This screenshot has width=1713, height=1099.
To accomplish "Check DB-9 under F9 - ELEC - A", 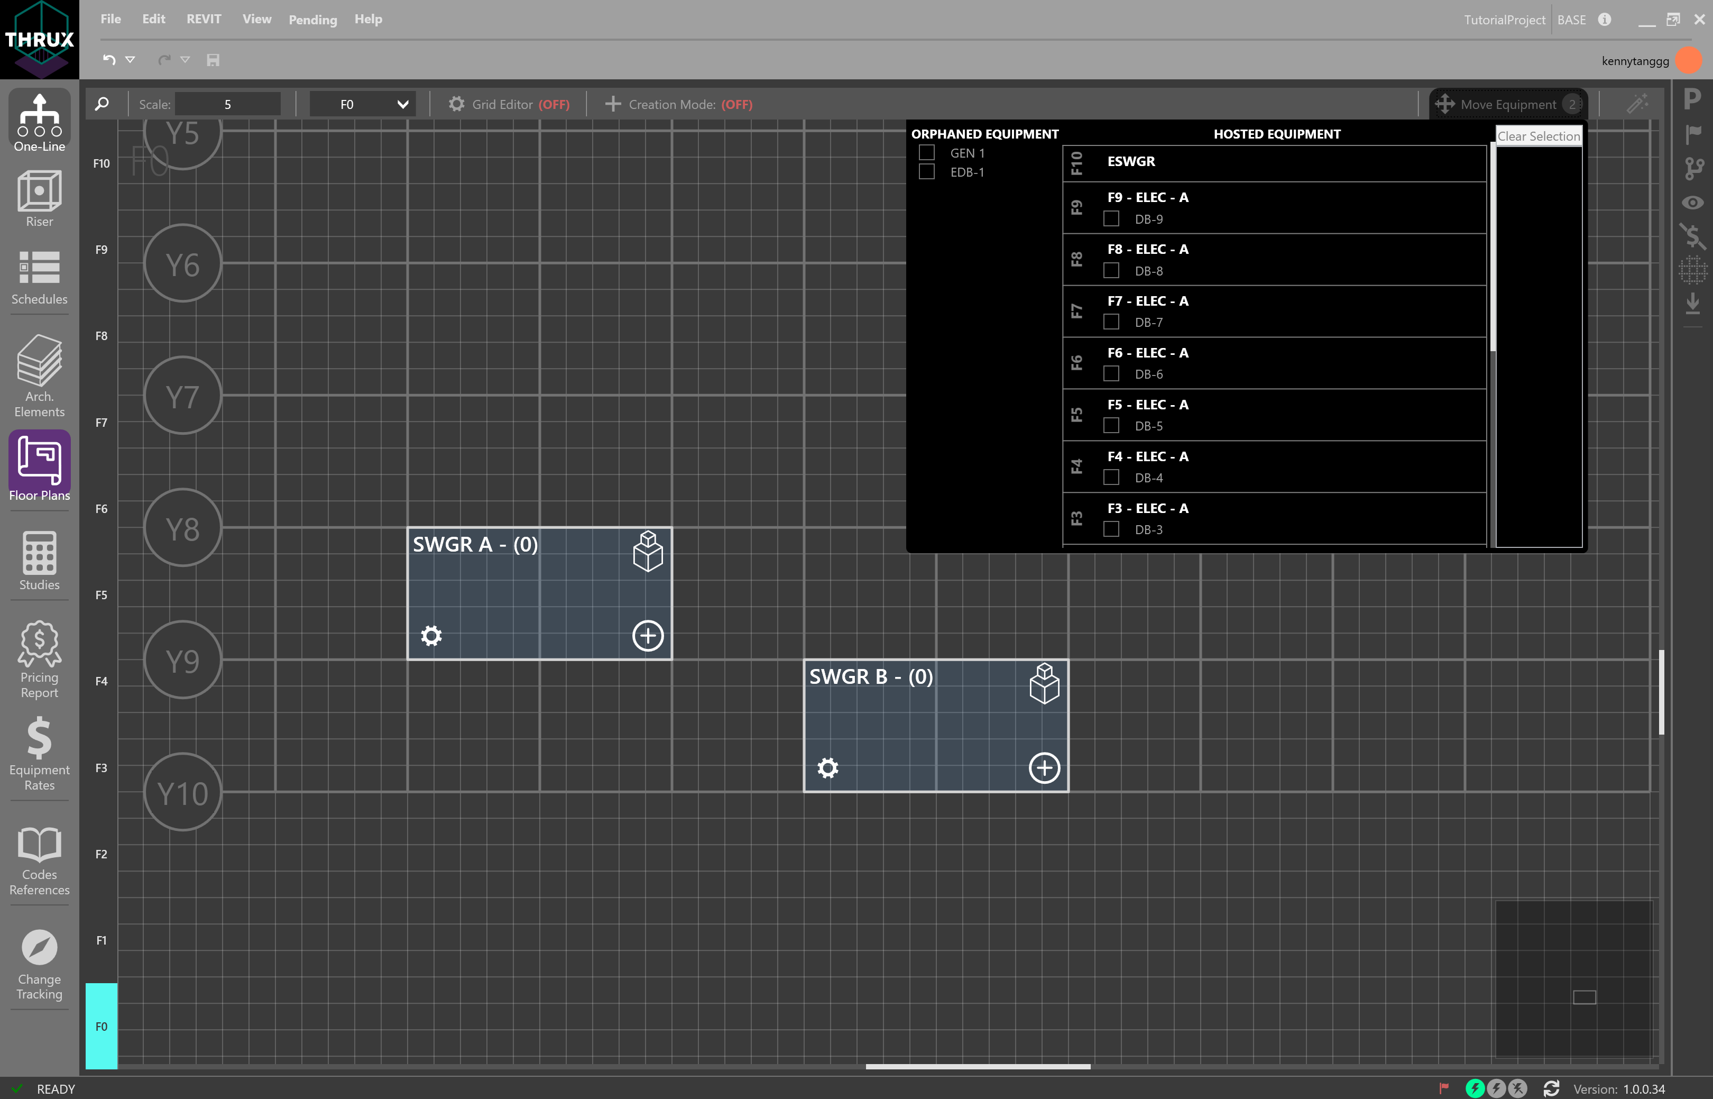I will 1111,219.
